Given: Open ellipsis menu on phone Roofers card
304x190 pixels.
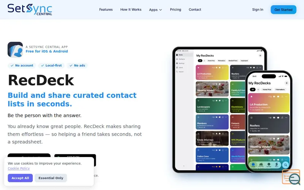Looking at the screenshot, I should 286,117.
